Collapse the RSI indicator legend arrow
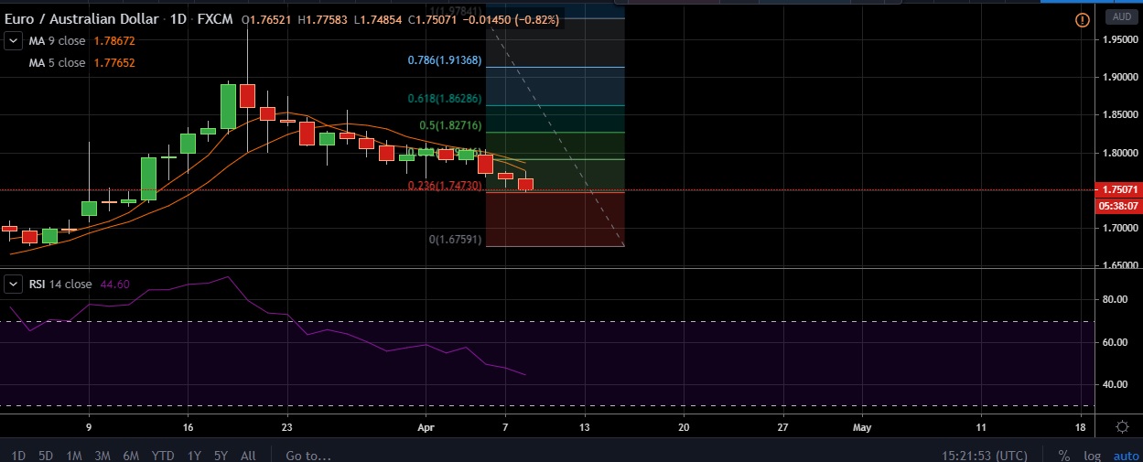The width and height of the screenshot is (1143, 462). click(x=14, y=285)
